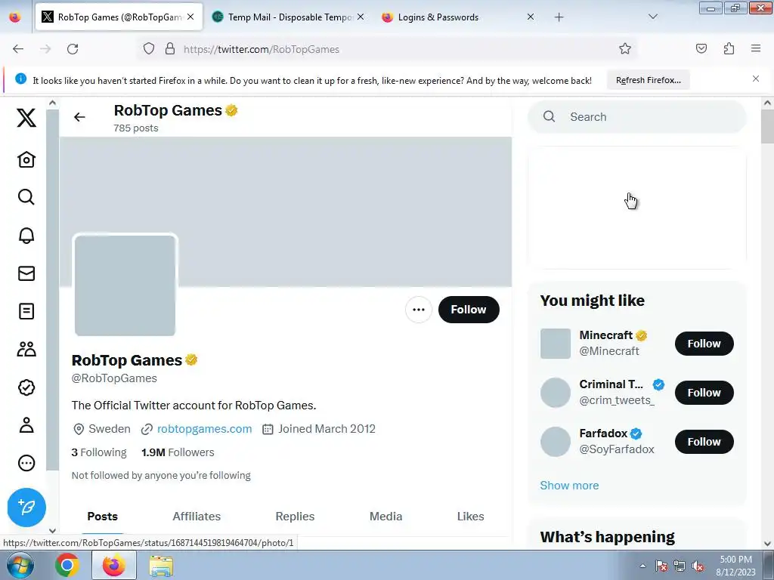Click Refresh Firefox... button

(648, 80)
